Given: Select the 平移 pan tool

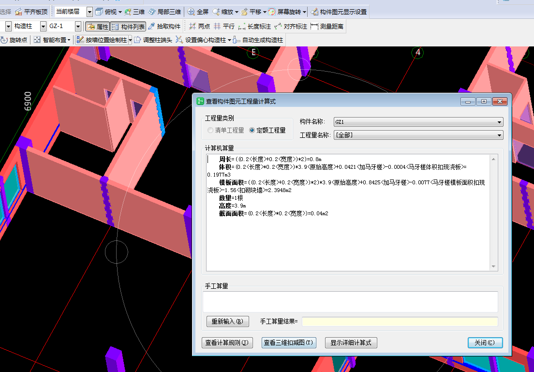Looking at the screenshot, I should point(255,12).
